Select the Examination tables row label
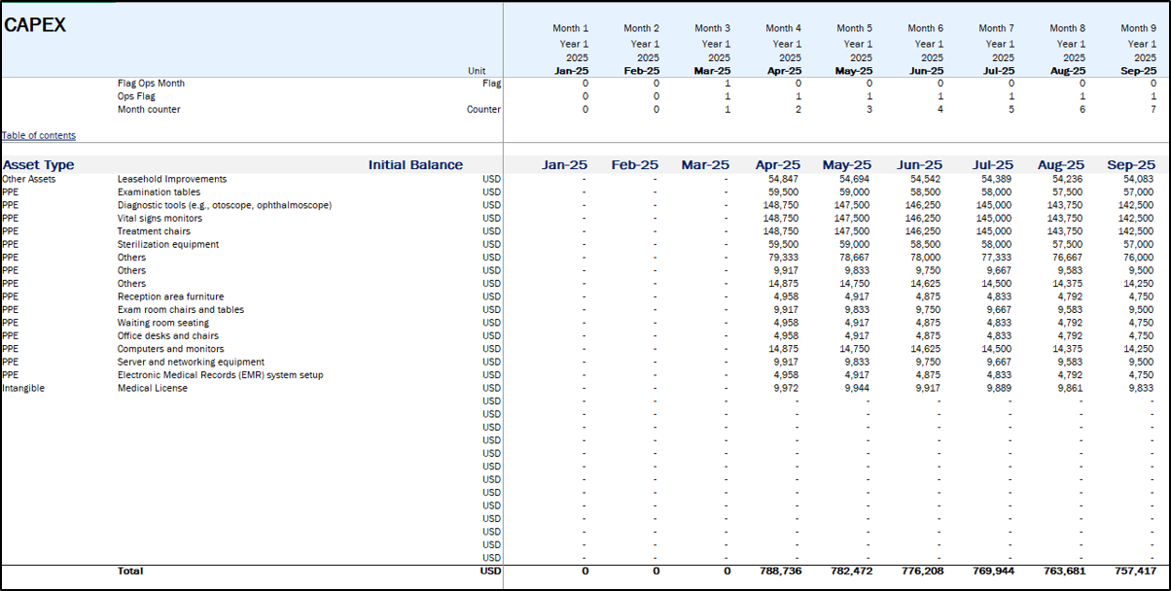The height and width of the screenshot is (591, 1171). 159,192
